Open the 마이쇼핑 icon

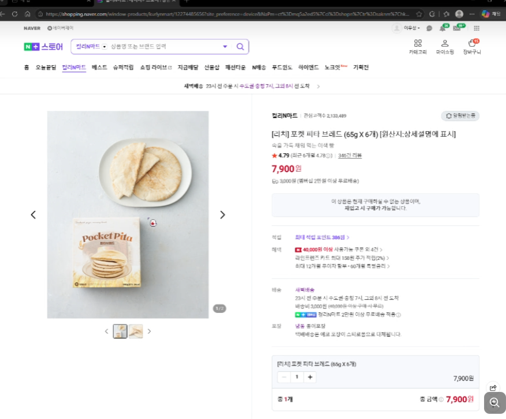tap(445, 47)
